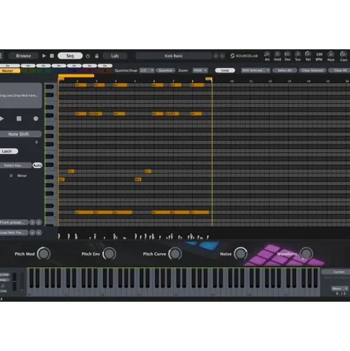Click the Note Shift control
Viewport: 350px width, 351px height.
click(20, 134)
